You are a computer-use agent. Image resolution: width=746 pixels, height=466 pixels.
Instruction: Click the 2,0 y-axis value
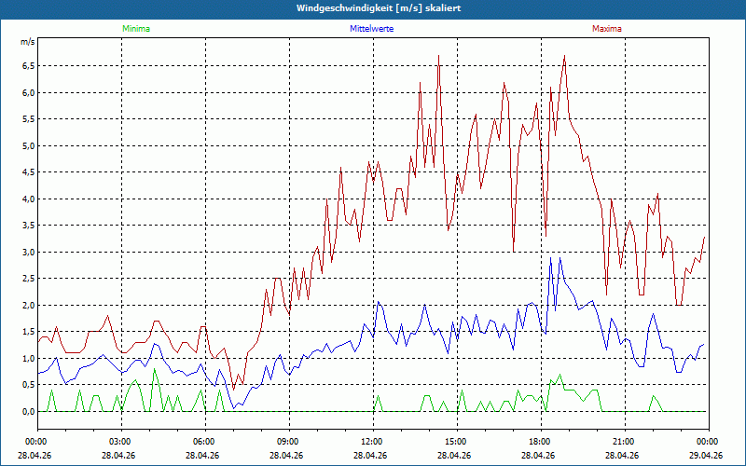click(x=28, y=306)
